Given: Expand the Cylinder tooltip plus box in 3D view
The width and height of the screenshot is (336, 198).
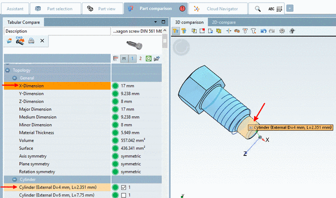Looking at the screenshot, I should [x=251, y=128].
